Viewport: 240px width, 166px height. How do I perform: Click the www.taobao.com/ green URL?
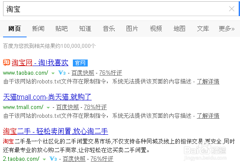point(25,73)
